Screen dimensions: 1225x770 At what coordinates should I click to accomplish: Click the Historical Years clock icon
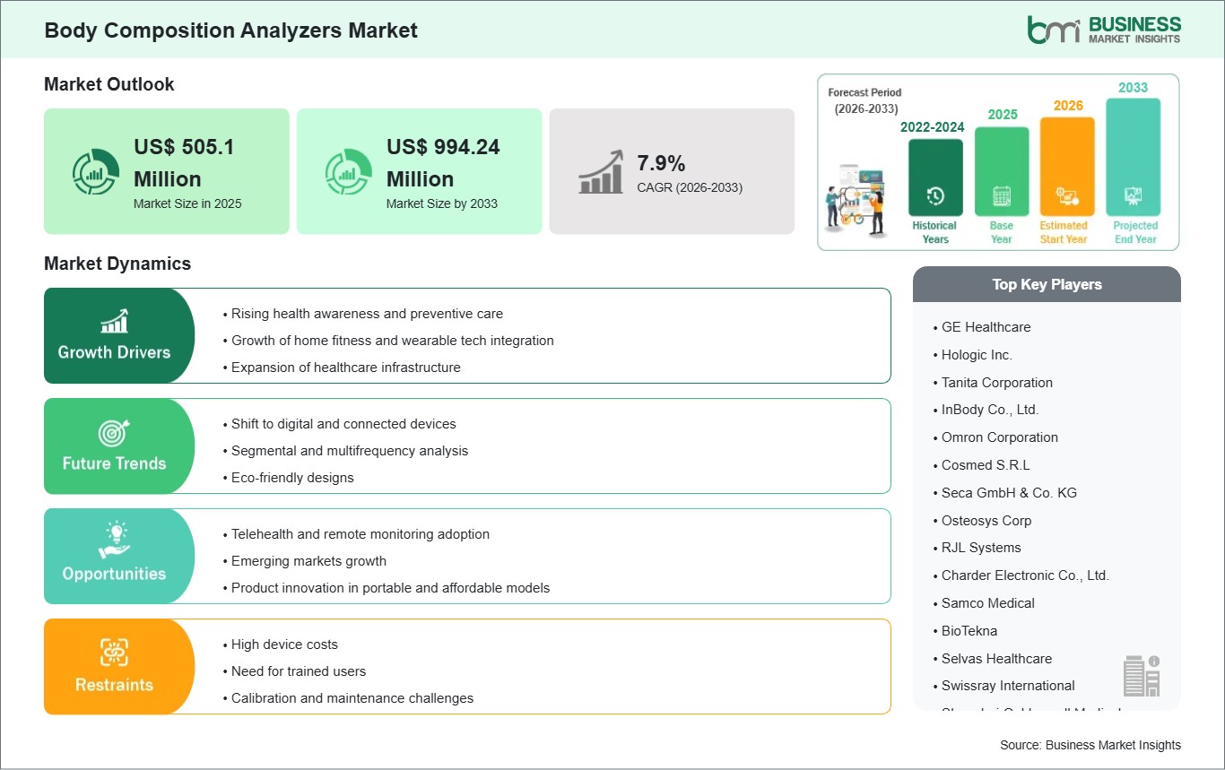pyautogui.click(x=934, y=195)
